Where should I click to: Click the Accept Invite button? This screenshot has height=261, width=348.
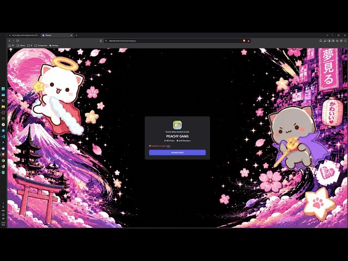[177, 152]
